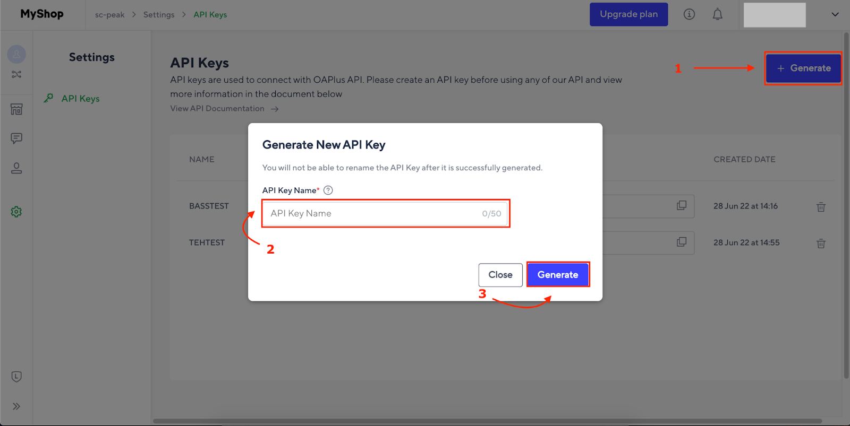Open the chat messages icon in sidebar
850x426 pixels.
pyautogui.click(x=16, y=138)
